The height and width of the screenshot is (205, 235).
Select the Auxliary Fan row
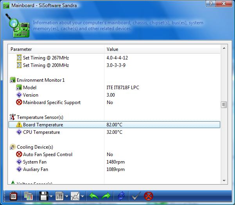coord(114,169)
